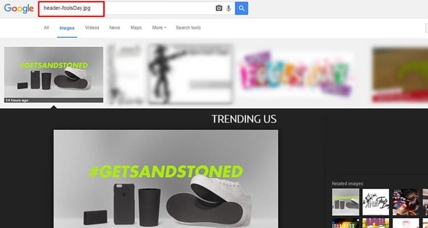428x228 pixels.
Task: Open the game characters related image
Action: 406,202
